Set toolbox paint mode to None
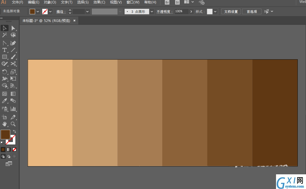This screenshot has width=306, height=189. (14, 150)
